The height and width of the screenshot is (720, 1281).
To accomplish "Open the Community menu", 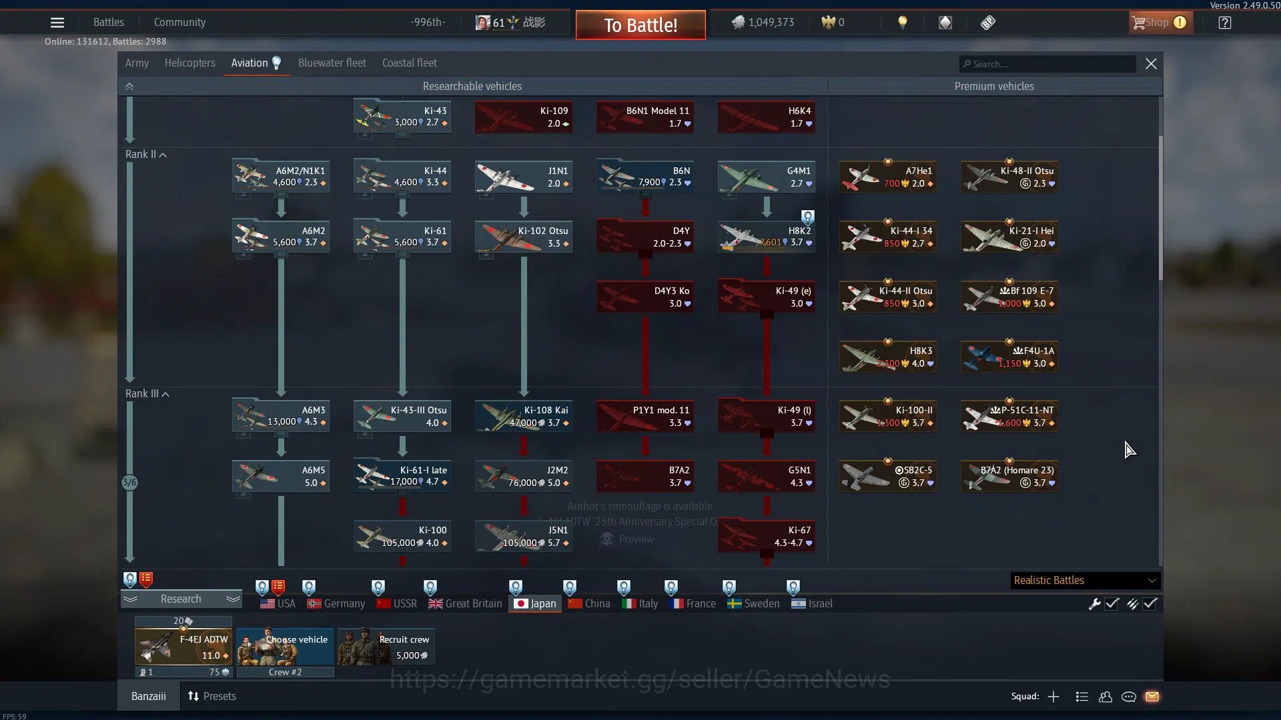I will [179, 23].
